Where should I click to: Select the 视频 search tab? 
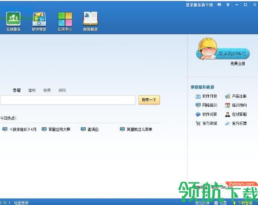[x=47, y=90]
